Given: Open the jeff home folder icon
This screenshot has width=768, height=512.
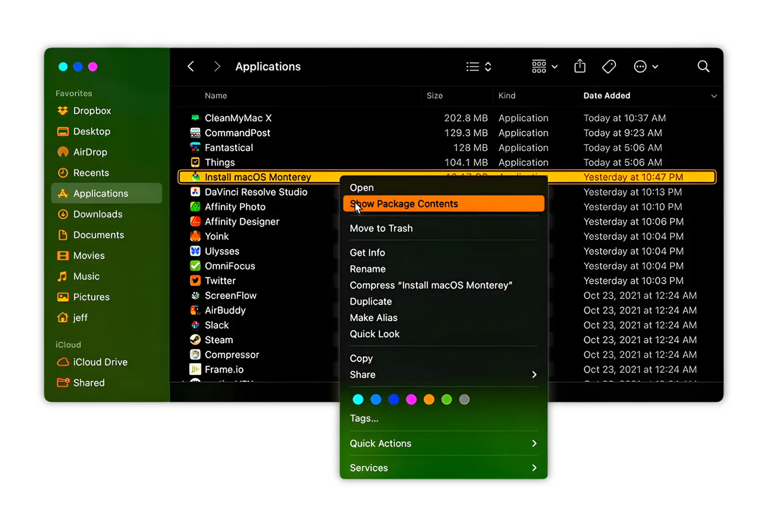Looking at the screenshot, I should point(63,318).
